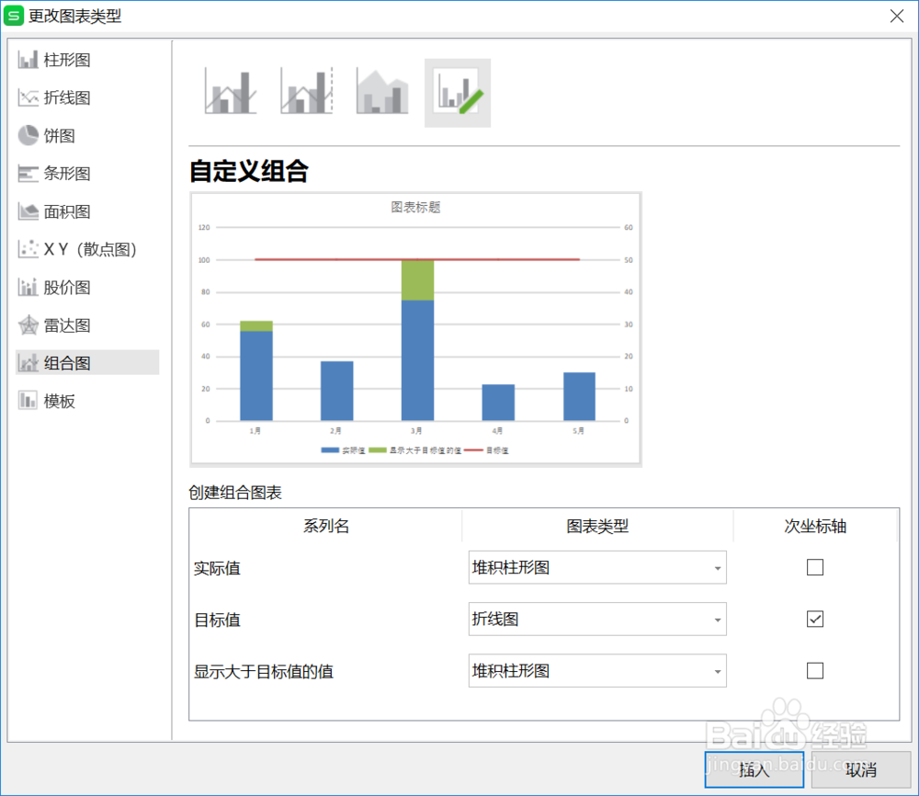Click the 股价图 stock chart icon

28,287
